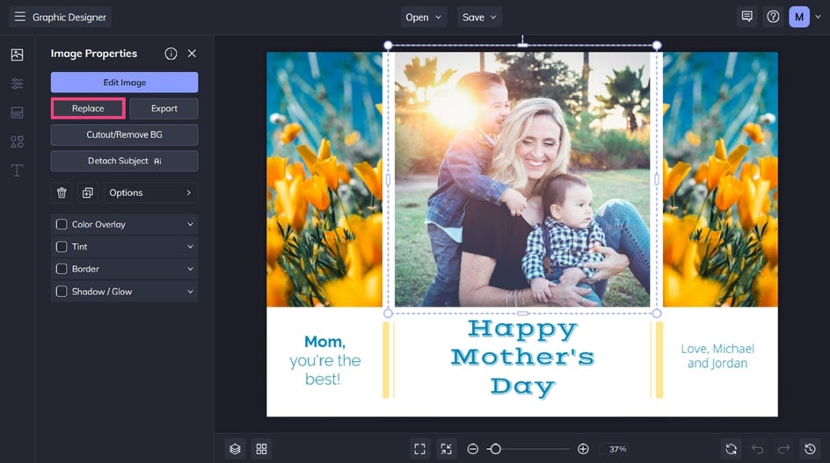Select the Happy Mother's Day text
This screenshot has height=463, width=830.
pos(522,358)
